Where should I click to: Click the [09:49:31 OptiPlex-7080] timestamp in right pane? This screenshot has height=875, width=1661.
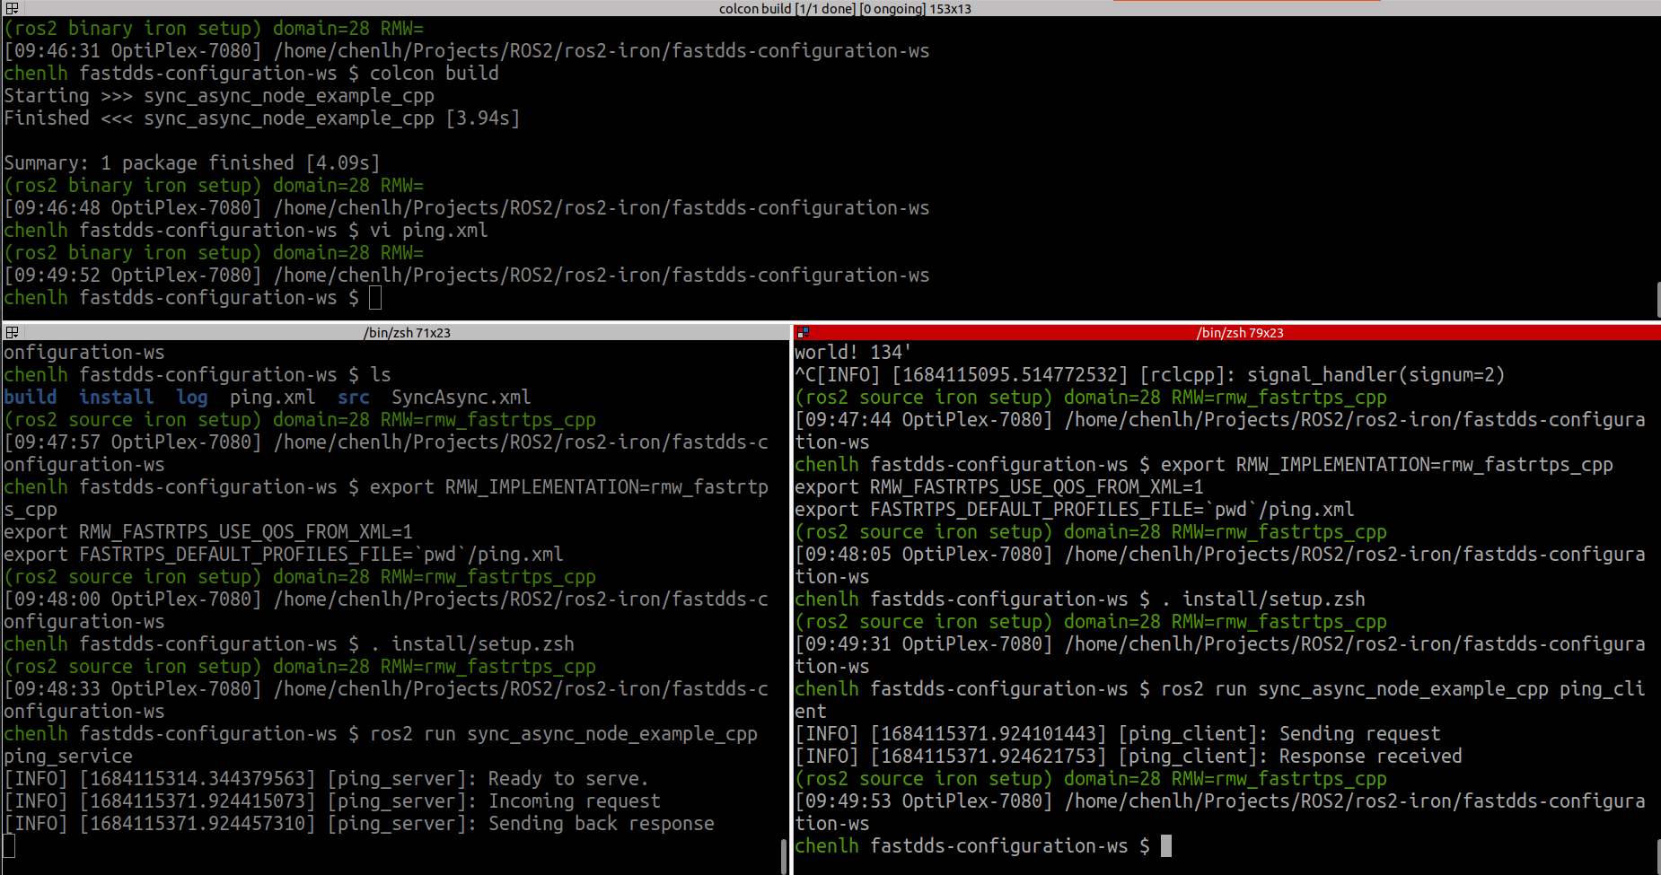(923, 644)
